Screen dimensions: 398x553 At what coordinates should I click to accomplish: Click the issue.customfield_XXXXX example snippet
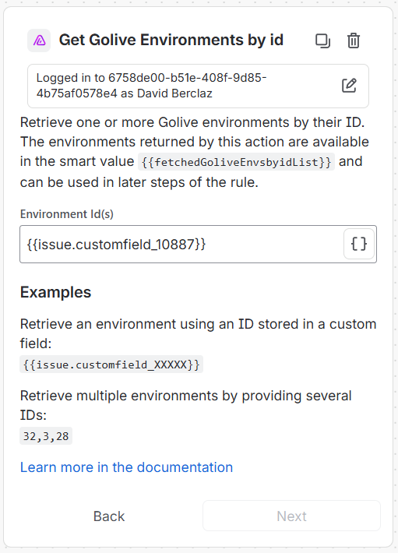(111, 365)
